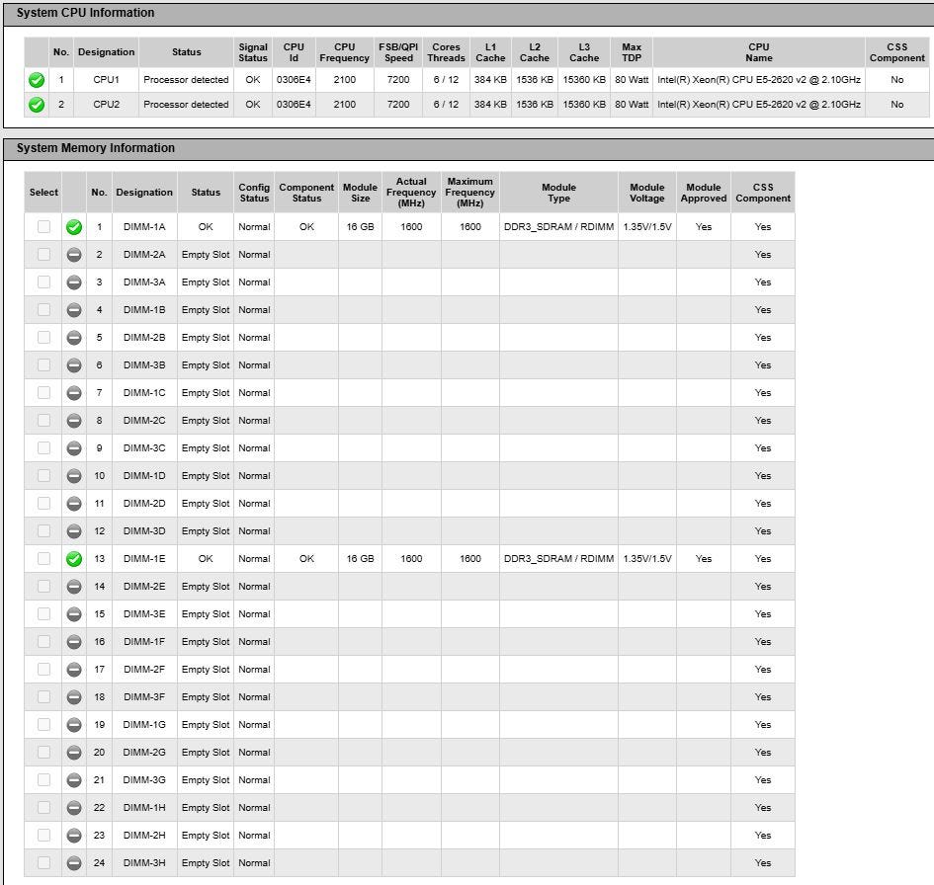Image resolution: width=934 pixels, height=885 pixels.
Task: Click the grey empty-slot icon for DIMM-2F
Action: (x=74, y=670)
